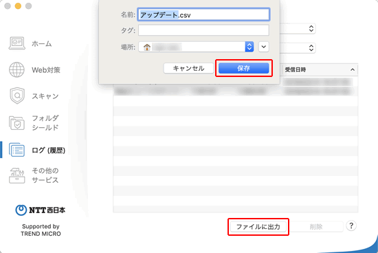Image resolution: width=378 pixels, height=253 pixels.
Task: Select the スキャン shield icon
Action: [x=17, y=96]
